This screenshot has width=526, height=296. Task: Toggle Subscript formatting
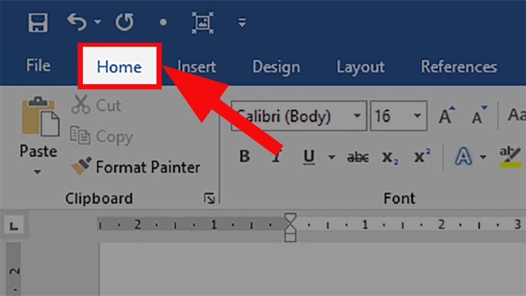(391, 157)
